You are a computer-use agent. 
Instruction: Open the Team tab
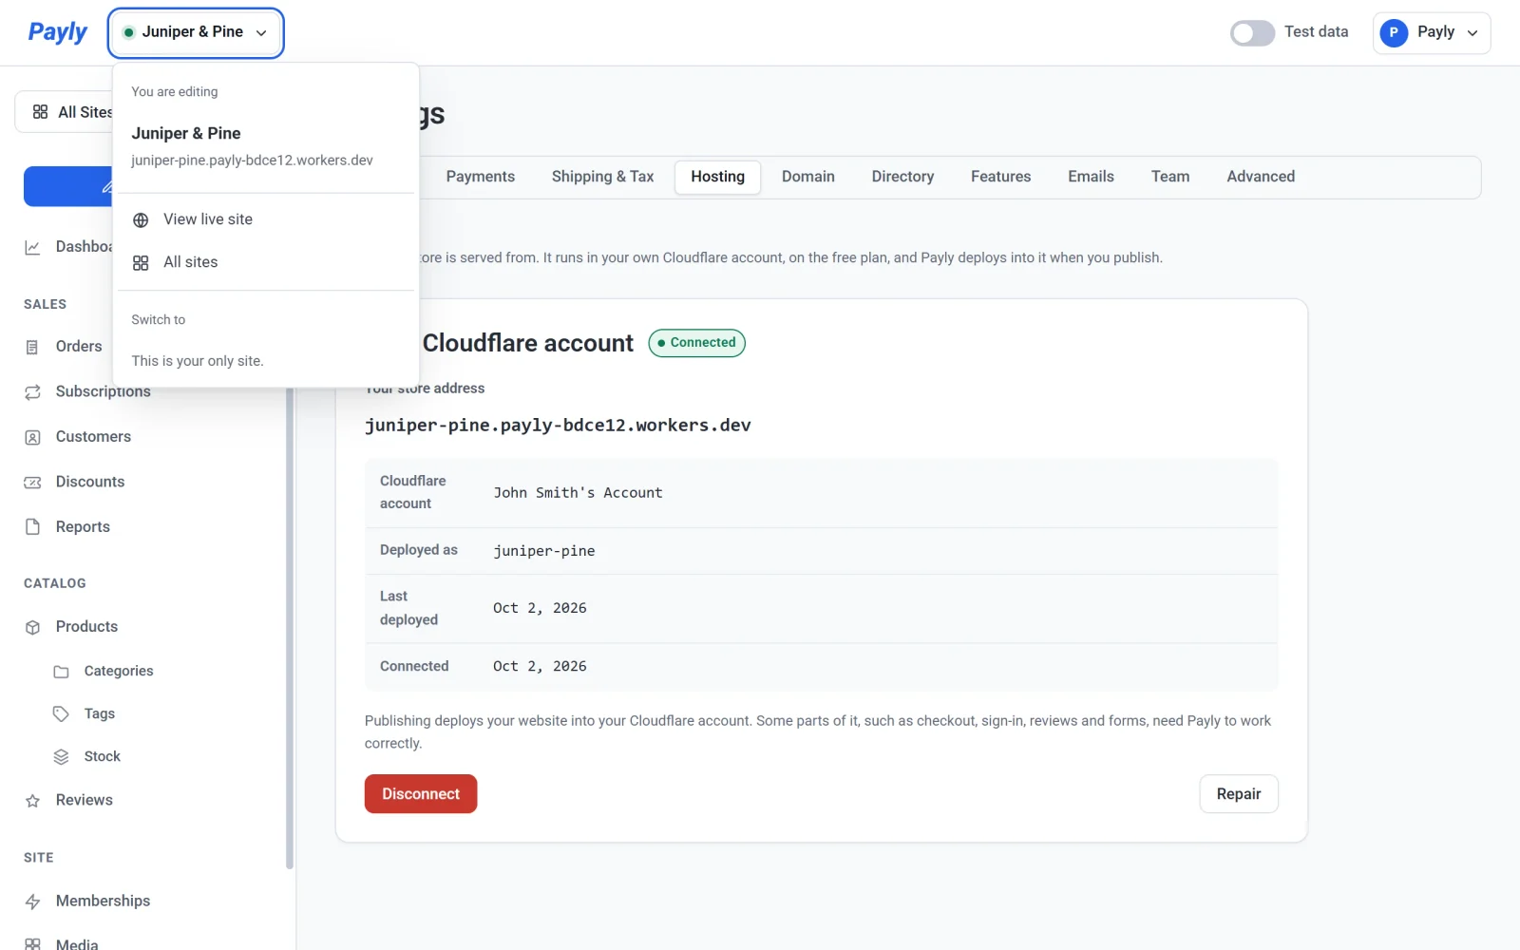point(1169,177)
